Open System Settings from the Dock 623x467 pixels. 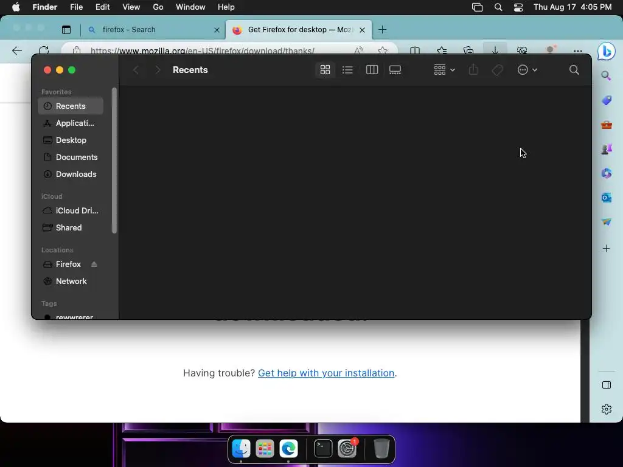(347, 449)
